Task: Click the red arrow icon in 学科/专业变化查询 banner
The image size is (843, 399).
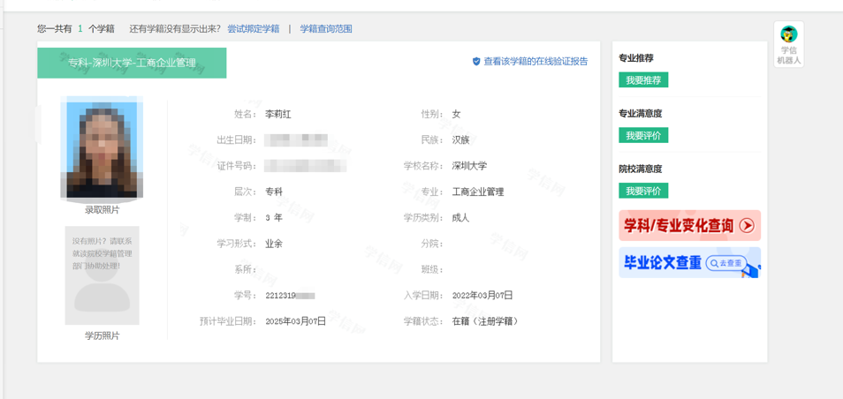Action: (x=747, y=226)
